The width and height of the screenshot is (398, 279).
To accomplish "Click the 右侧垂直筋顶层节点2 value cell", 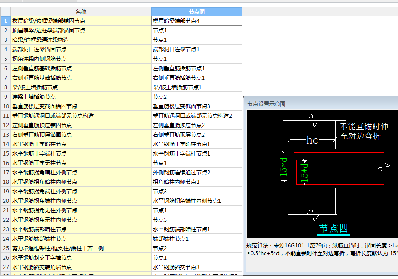I will [197, 135].
